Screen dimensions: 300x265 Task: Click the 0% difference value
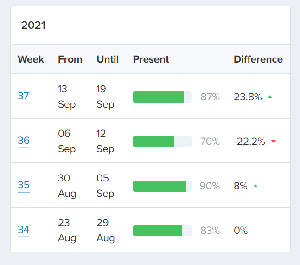click(x=241, y=231)
